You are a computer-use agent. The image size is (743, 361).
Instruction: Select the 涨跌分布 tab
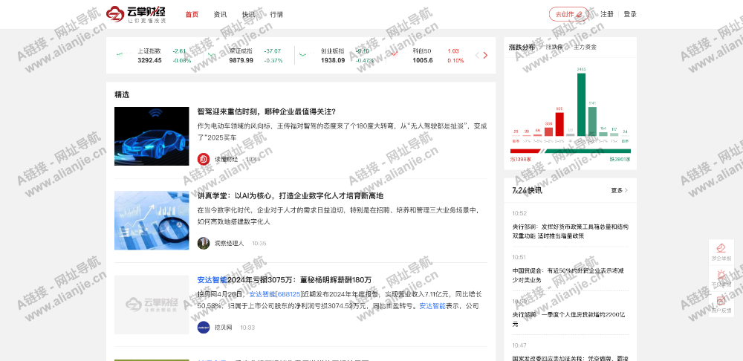click(522, 47)
